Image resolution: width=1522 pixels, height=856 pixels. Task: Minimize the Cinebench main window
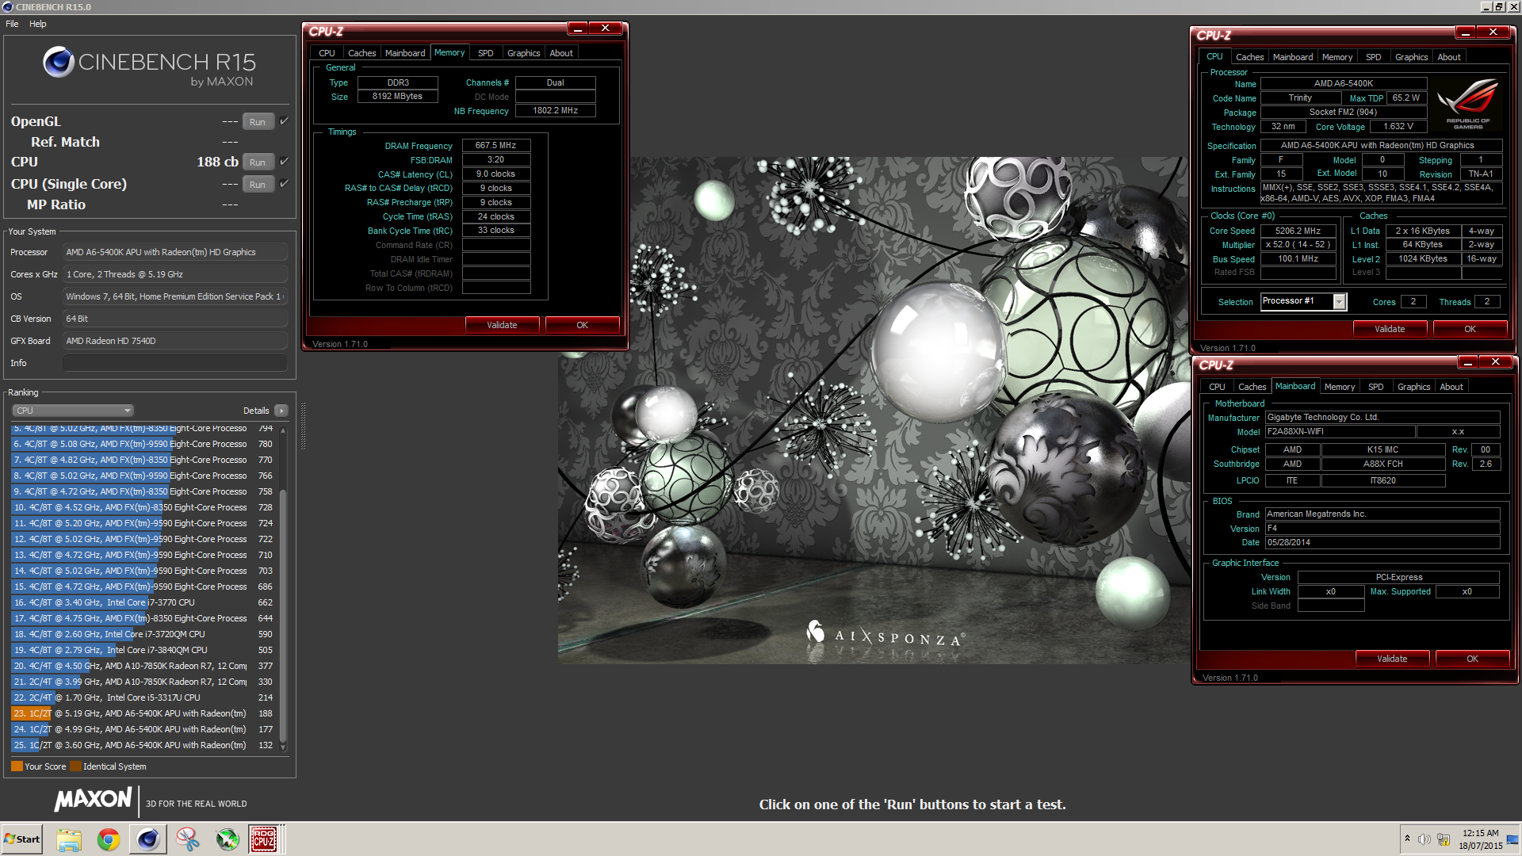(1486, 7)
